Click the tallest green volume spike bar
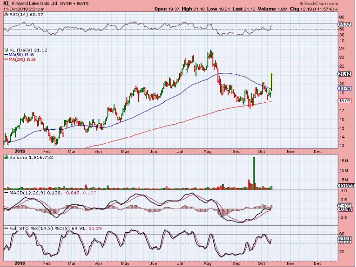This screenshot has width=356, height=267. pyautogui.click(x=254, y=173)
